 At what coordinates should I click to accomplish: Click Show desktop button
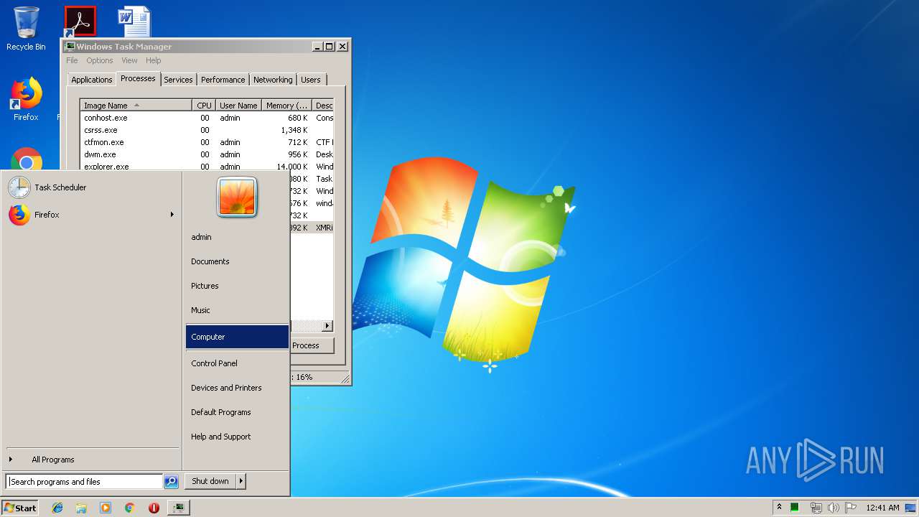coord(910,508)
